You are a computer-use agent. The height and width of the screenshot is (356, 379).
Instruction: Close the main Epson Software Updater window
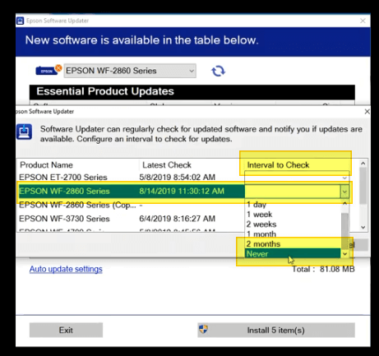[x=363, y=21]
